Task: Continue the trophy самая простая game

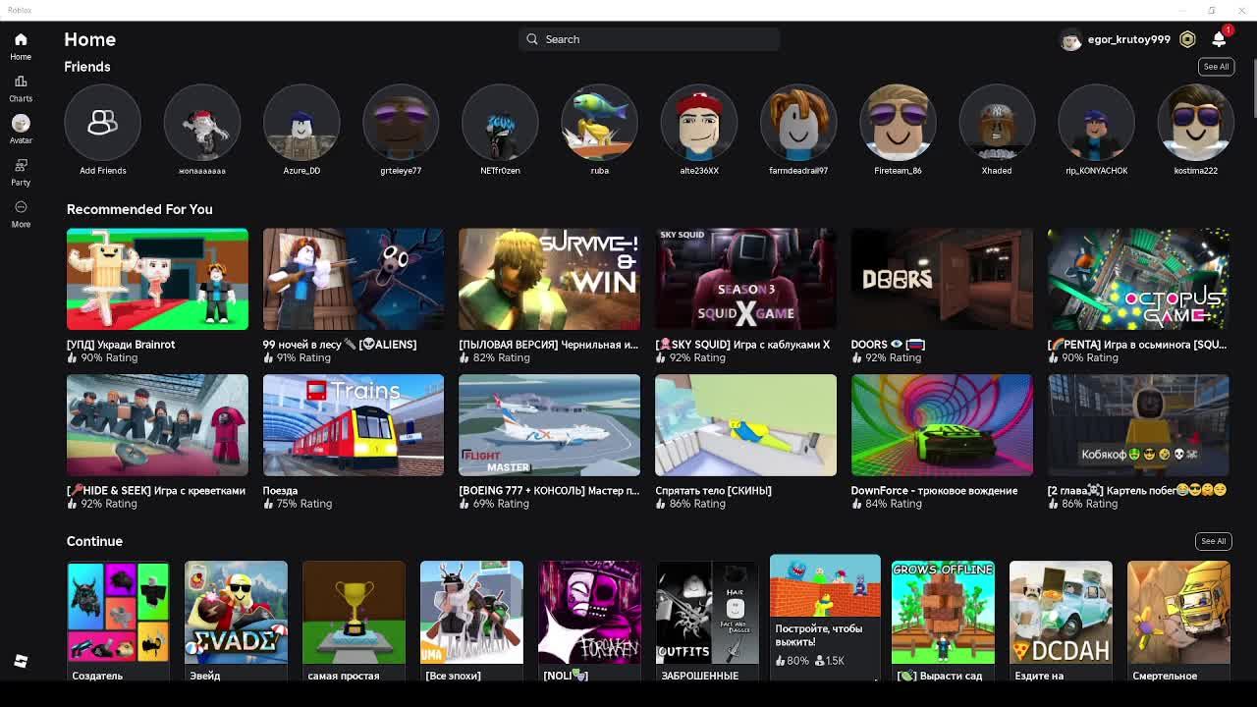Action: [354, 613]
